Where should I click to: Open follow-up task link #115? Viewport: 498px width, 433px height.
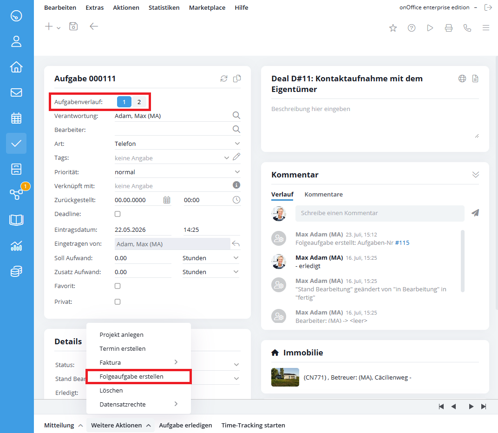pyautogui.click(x=402, y=243)
